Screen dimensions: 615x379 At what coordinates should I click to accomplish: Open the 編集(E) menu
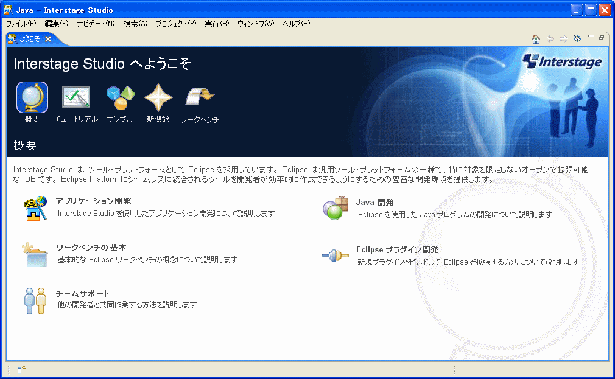(57, 24)
